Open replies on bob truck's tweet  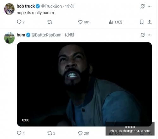coord(21,22)
